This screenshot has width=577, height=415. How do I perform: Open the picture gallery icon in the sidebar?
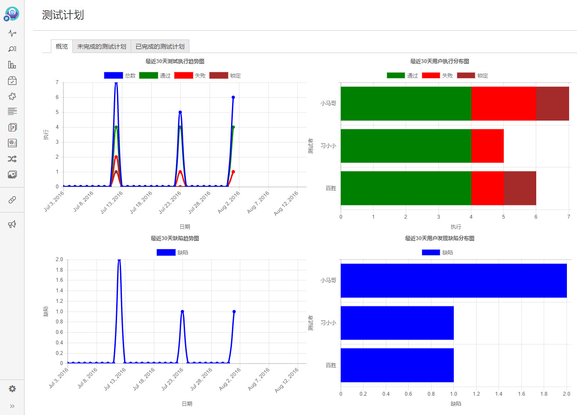tap(12, 174)
